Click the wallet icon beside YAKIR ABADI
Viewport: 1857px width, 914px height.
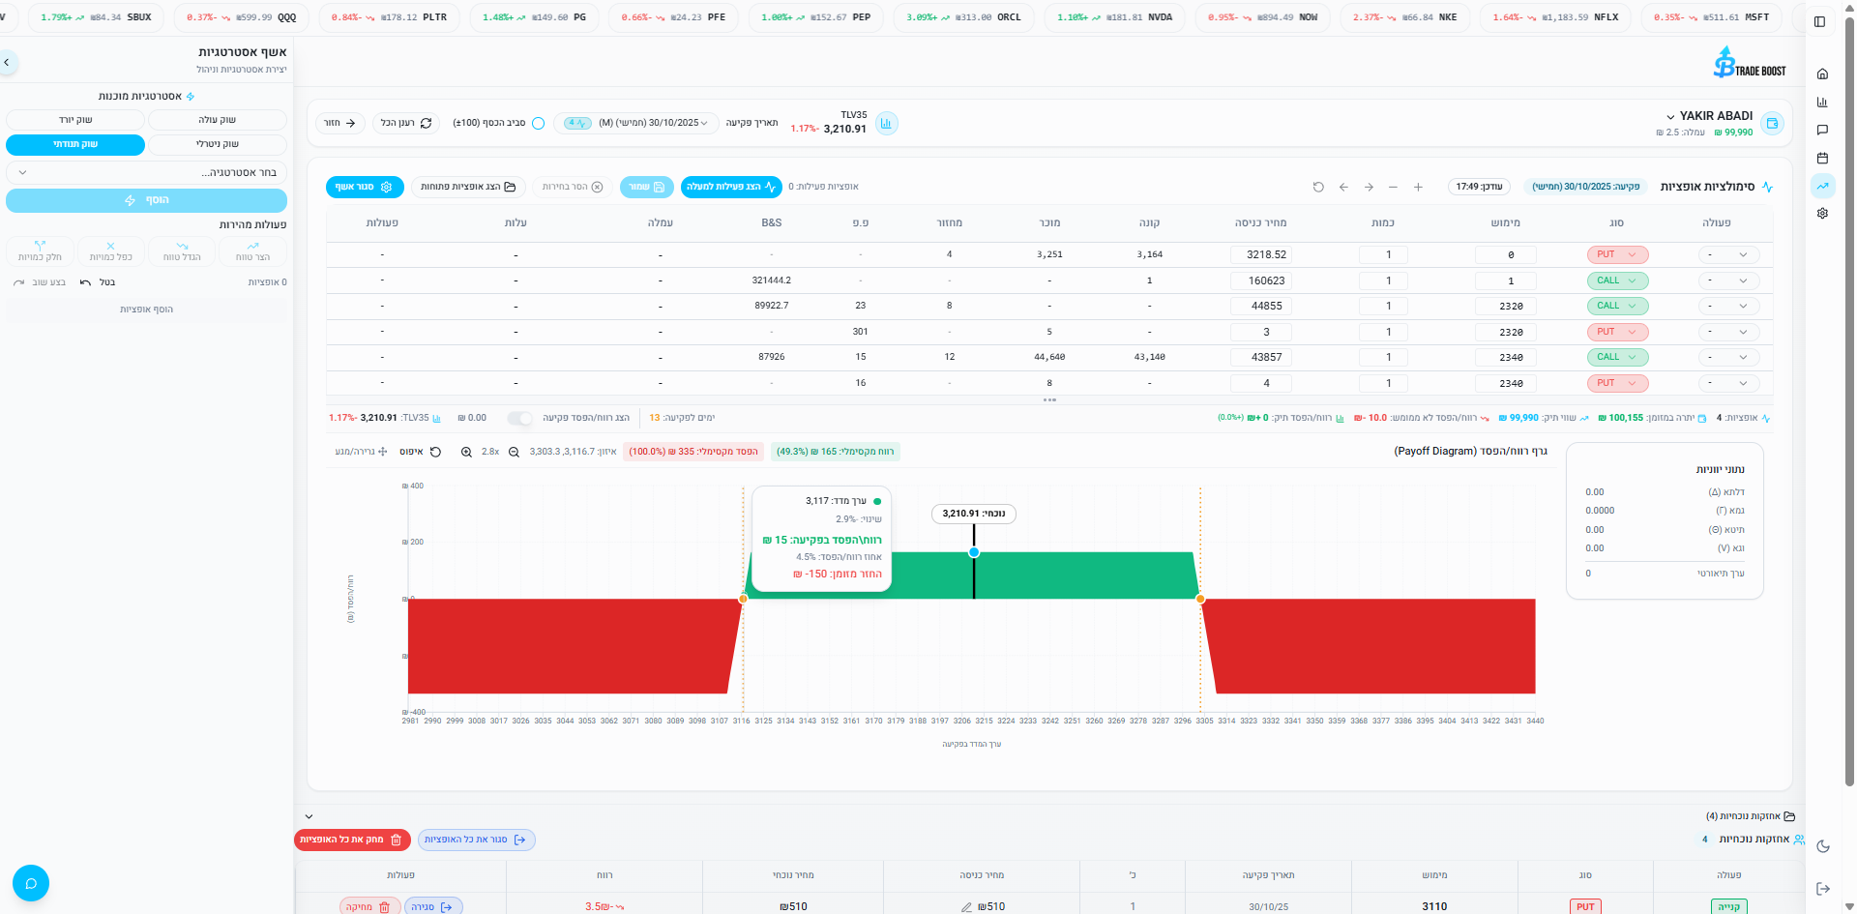point(1772,123)
